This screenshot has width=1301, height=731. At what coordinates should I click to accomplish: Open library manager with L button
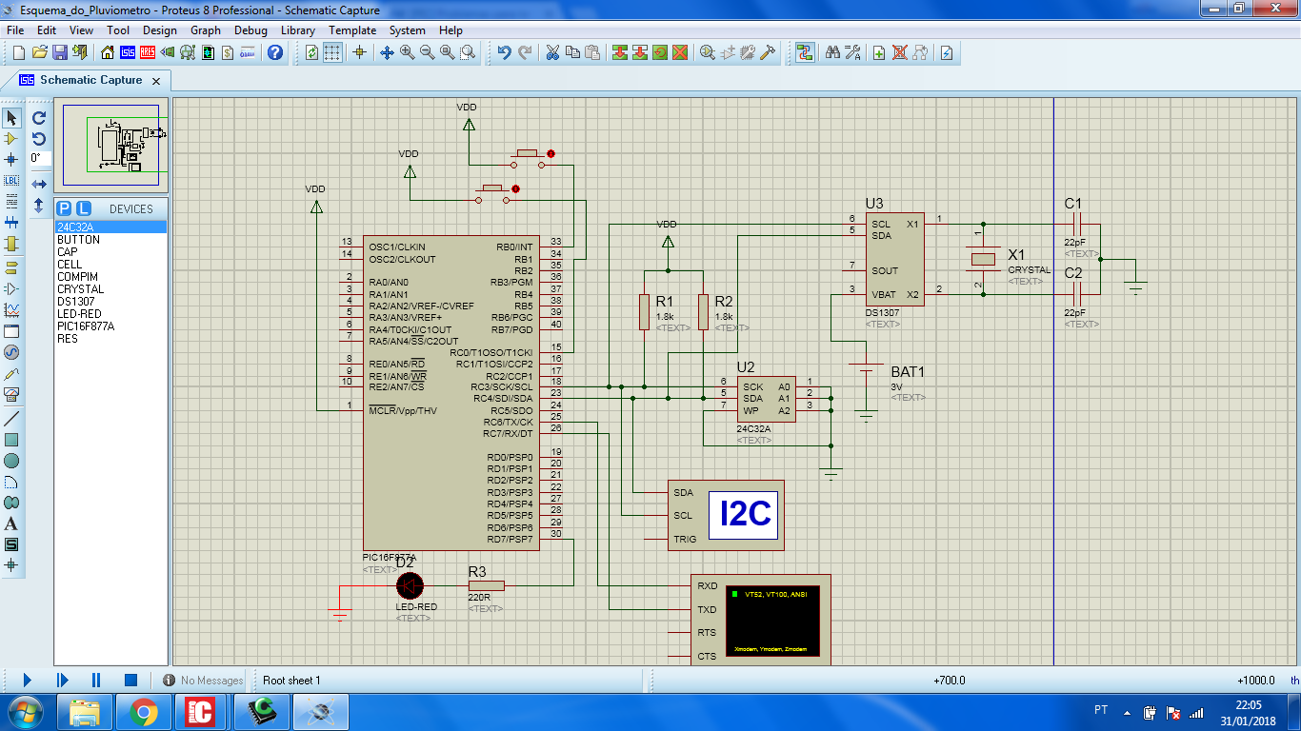click(84, 208)
